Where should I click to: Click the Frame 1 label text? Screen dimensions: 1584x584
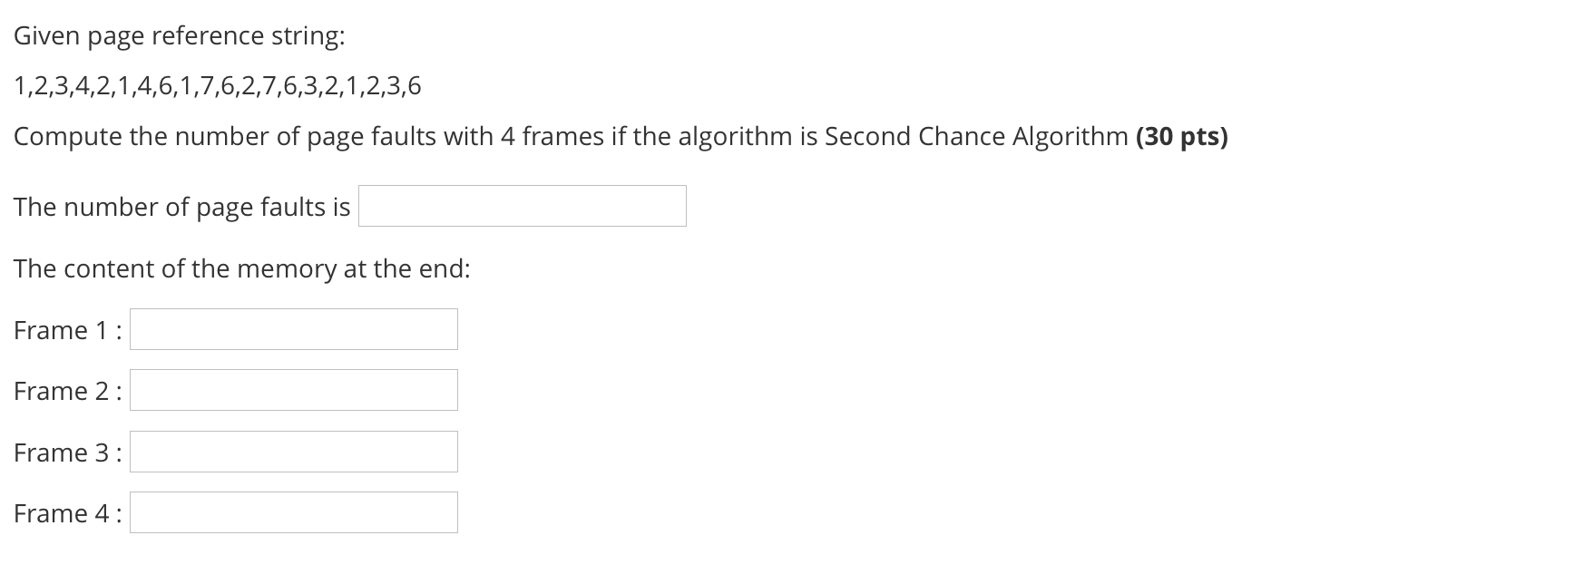64,329
